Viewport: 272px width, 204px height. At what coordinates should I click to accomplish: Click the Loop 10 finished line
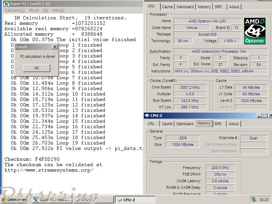[58, 94]
